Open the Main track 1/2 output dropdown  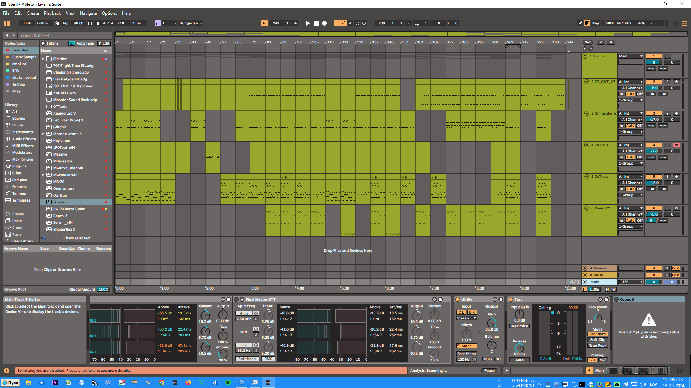tap(631, 282)
